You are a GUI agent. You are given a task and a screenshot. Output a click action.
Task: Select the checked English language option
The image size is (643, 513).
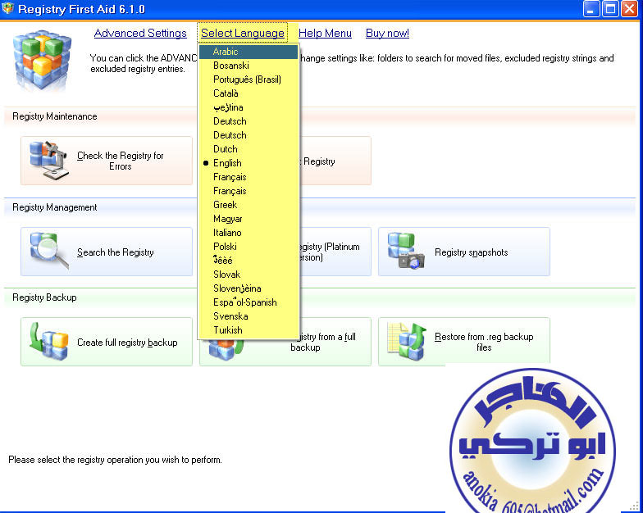coord(227,163)
